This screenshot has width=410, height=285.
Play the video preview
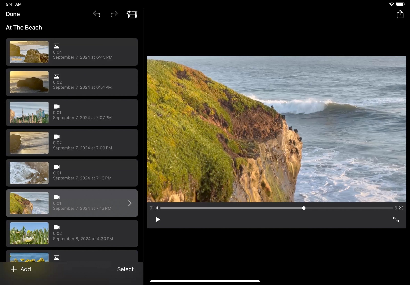[x=158, y=220]
